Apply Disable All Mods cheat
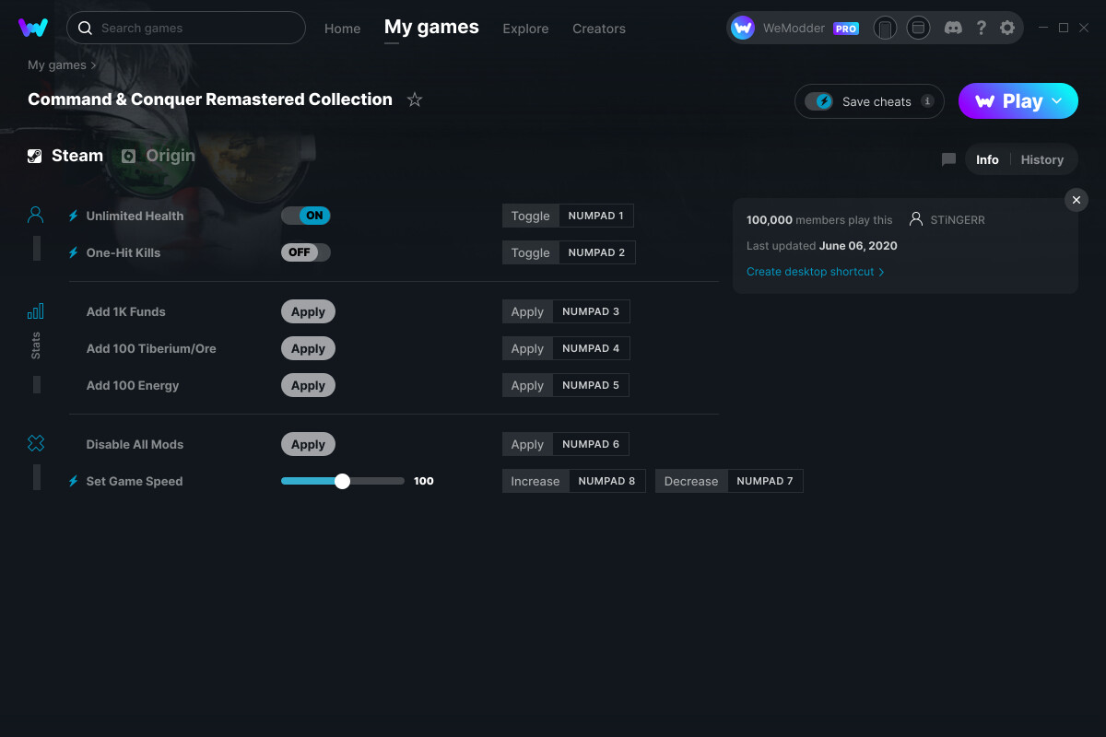Screen dimensions: 1106x737 (x=308, y=444)
